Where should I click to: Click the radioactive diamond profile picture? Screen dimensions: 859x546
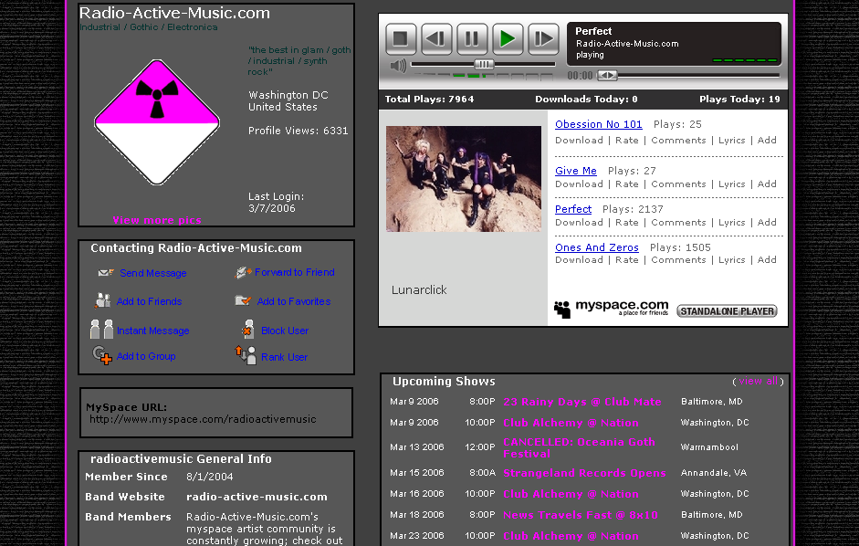coord(157,121)
